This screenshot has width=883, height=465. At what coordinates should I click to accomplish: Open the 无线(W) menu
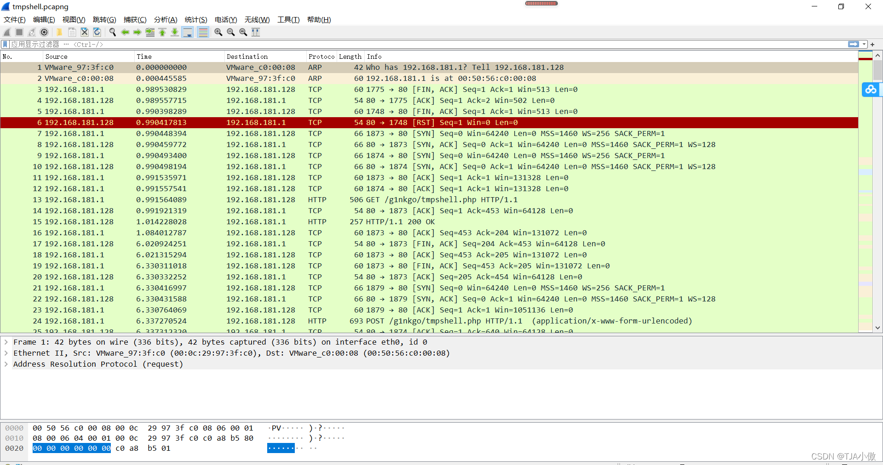pyautogui.click(x=257, y=20)
